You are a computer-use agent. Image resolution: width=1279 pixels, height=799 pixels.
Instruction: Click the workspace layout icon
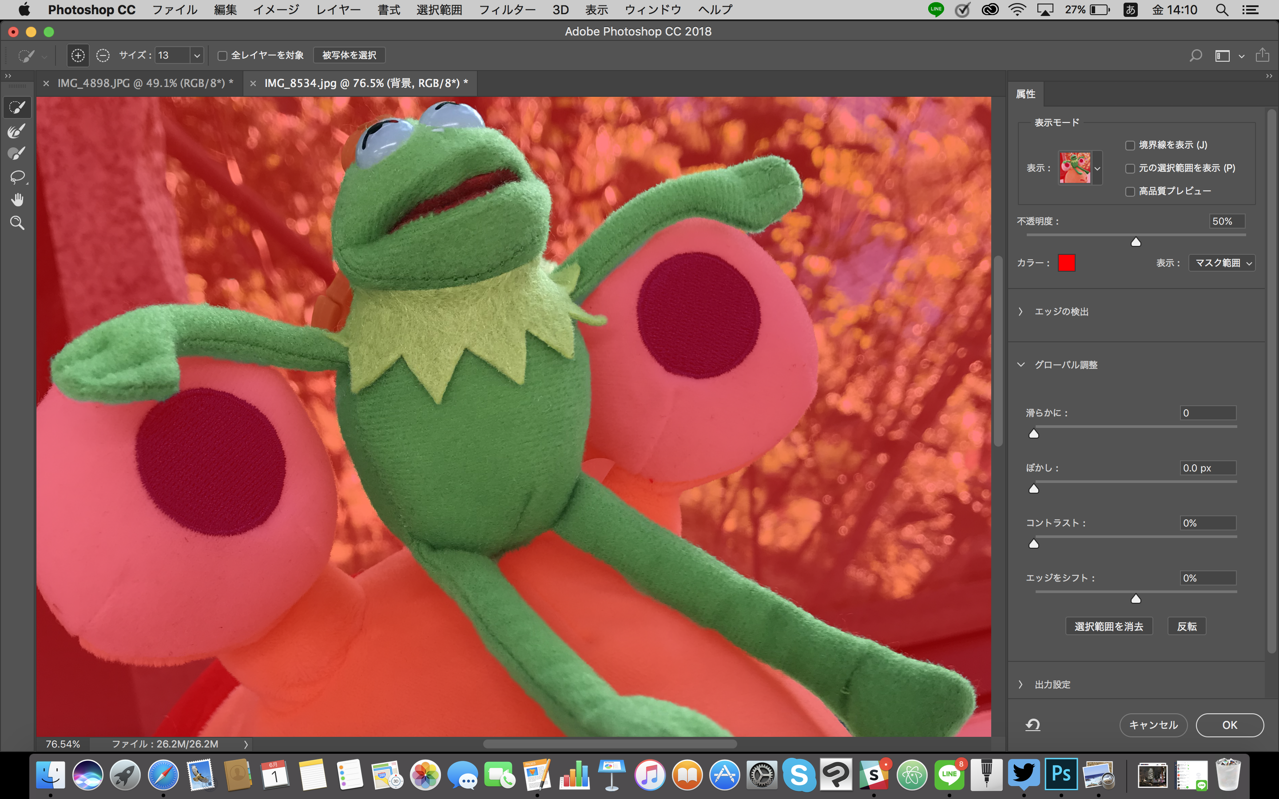1223,55
